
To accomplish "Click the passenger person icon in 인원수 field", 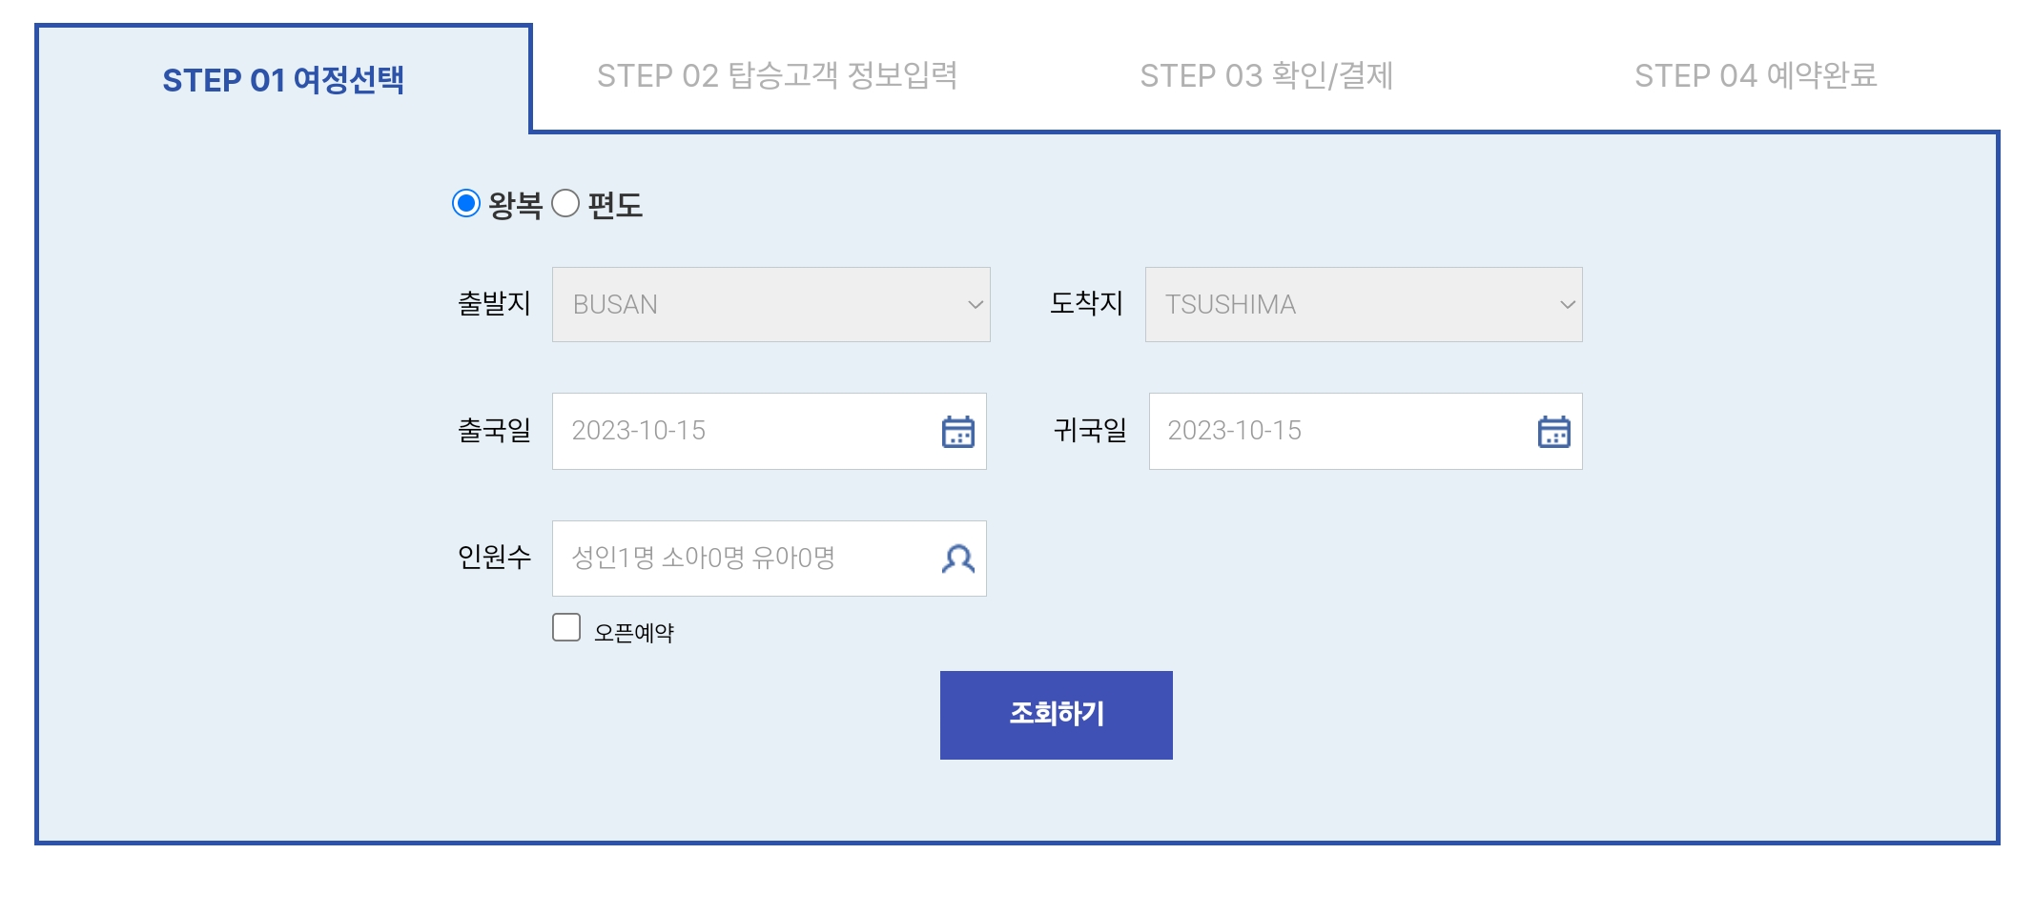I will pos(958,559).
